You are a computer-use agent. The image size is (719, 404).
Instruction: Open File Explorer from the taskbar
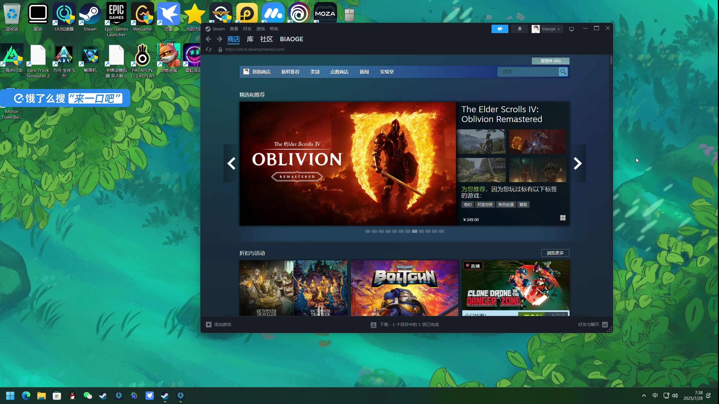tap(42, 396)
